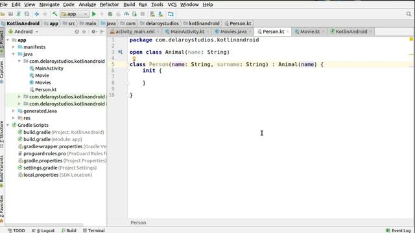Collapse the java folder

pos(14,54)
